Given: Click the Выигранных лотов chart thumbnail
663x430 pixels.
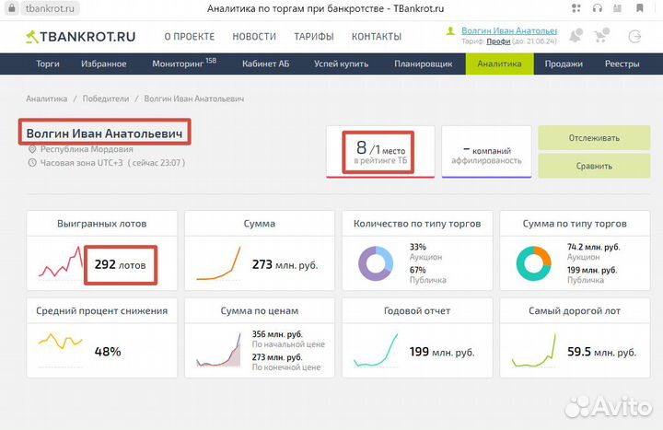Looking at the screenshot, I should pos(59,265).
